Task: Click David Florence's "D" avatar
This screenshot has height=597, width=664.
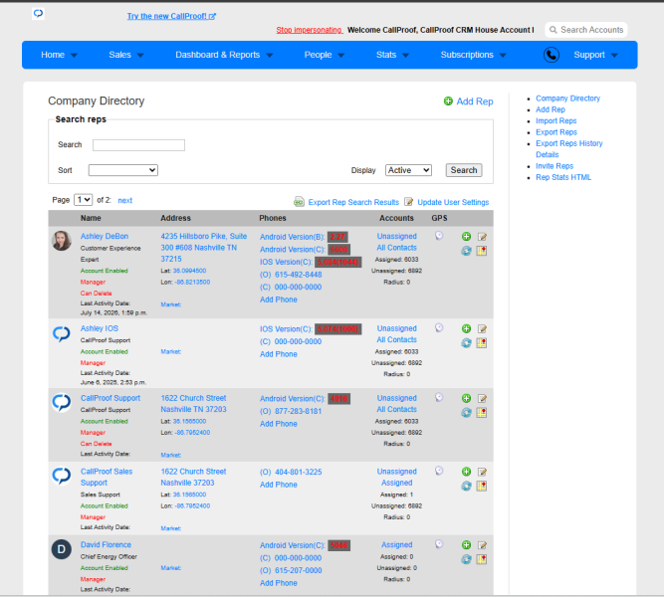Action: pos(62,549)
